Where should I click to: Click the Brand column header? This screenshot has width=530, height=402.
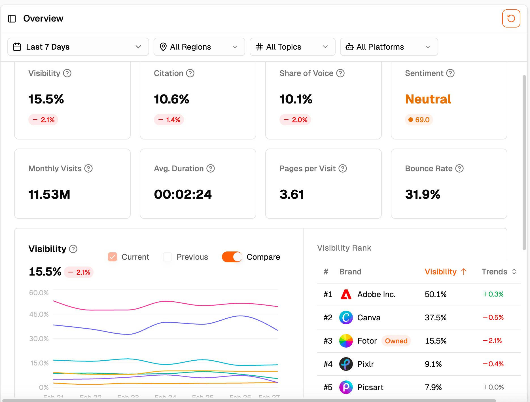pyautogui.click(x=350, y=272)
